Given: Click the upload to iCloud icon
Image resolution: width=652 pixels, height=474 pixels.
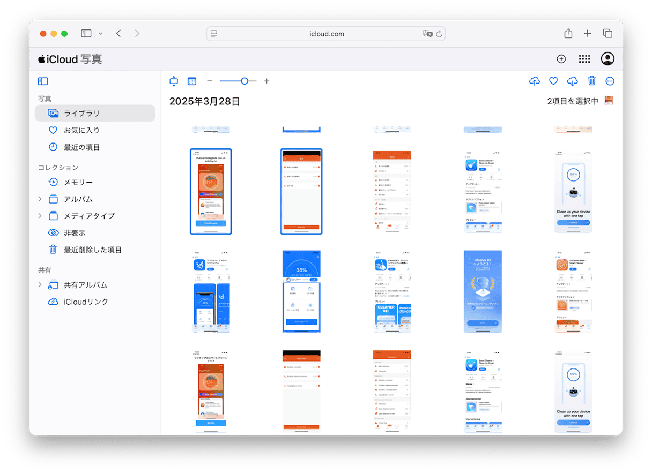Looking at the screenshot, I should [534, 81].
